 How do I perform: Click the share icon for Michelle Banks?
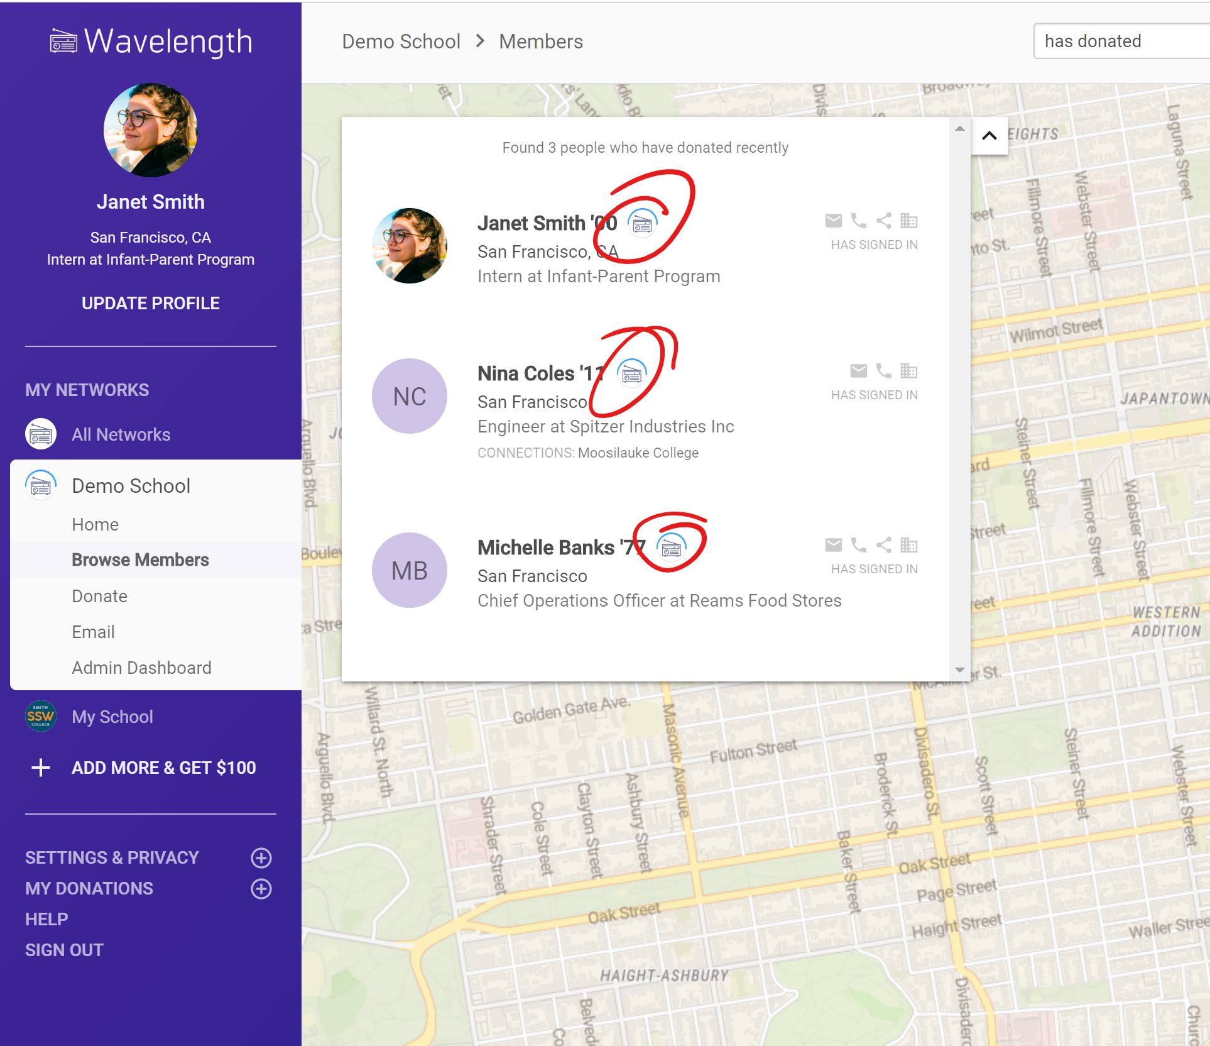click(x=883, y=545)
